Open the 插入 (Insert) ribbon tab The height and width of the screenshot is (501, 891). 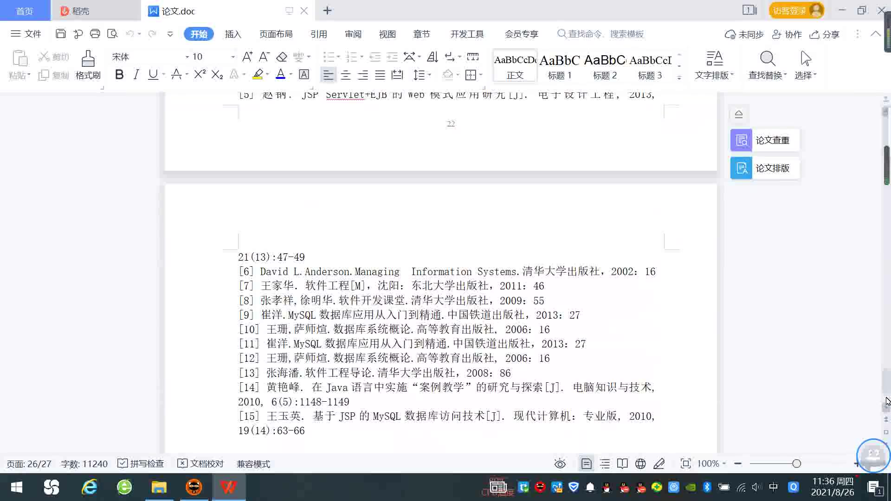click(x=233, y=34)
